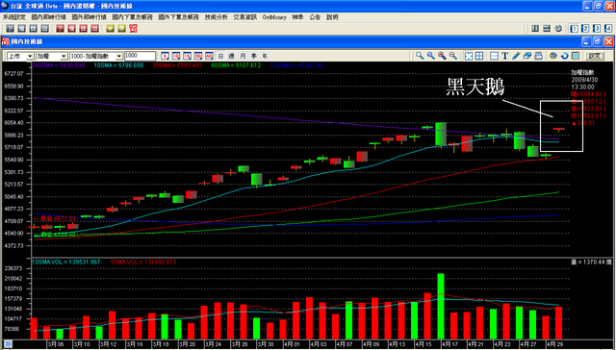Click the 10SMA = 5796.898 label

pos(118,65)
